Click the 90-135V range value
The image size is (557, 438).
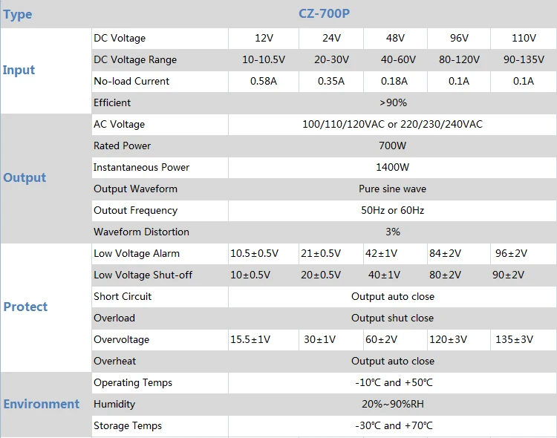524,59
